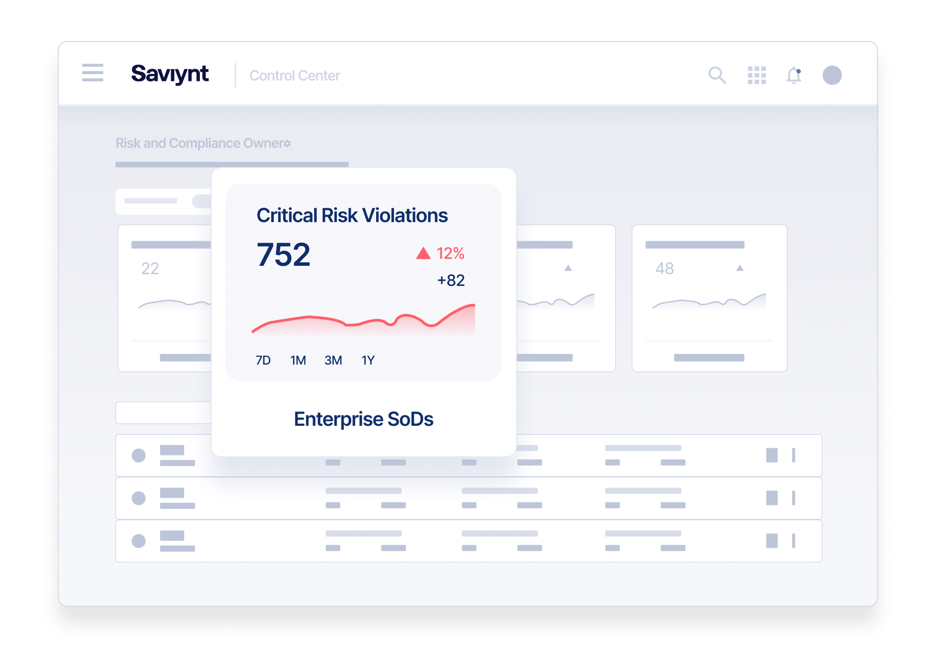
Task: Select the third table row radio circle
Action: coord(139,541)
